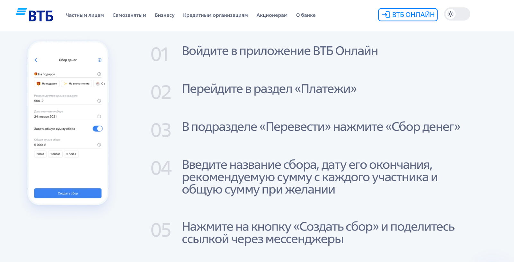514x262 pixels.
Task: Click the sparkle icon in На впечатление chip
Action: click(65, 84)
